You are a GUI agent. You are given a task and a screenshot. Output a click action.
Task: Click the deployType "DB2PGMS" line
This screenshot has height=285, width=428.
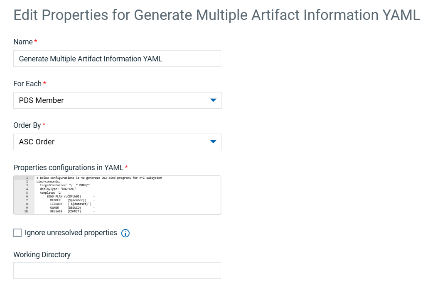58,189
